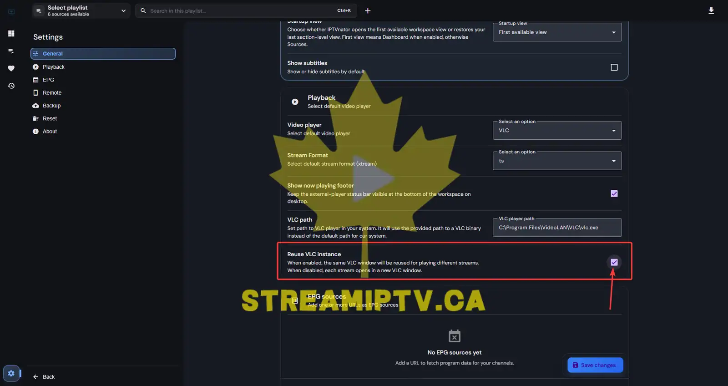Open the sources list icon in left rail
The width and height of the screenshot is (728, 386).
(11, 51)
